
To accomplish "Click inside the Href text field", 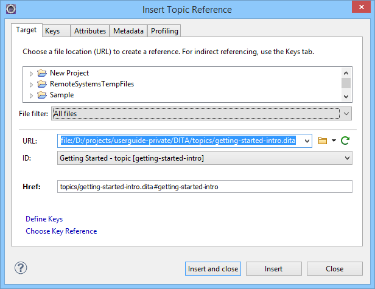I will click(205, 187).
